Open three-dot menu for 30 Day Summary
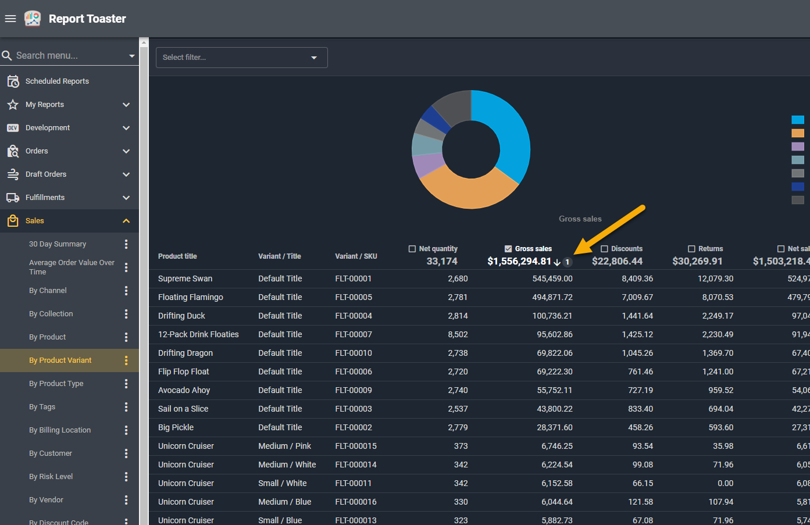 pyautogui.click(x=126, y=244)
